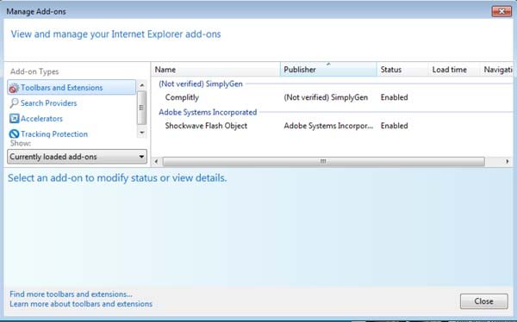
Task: Click add-on types scroll down arrow
Action: coord(142,133)
